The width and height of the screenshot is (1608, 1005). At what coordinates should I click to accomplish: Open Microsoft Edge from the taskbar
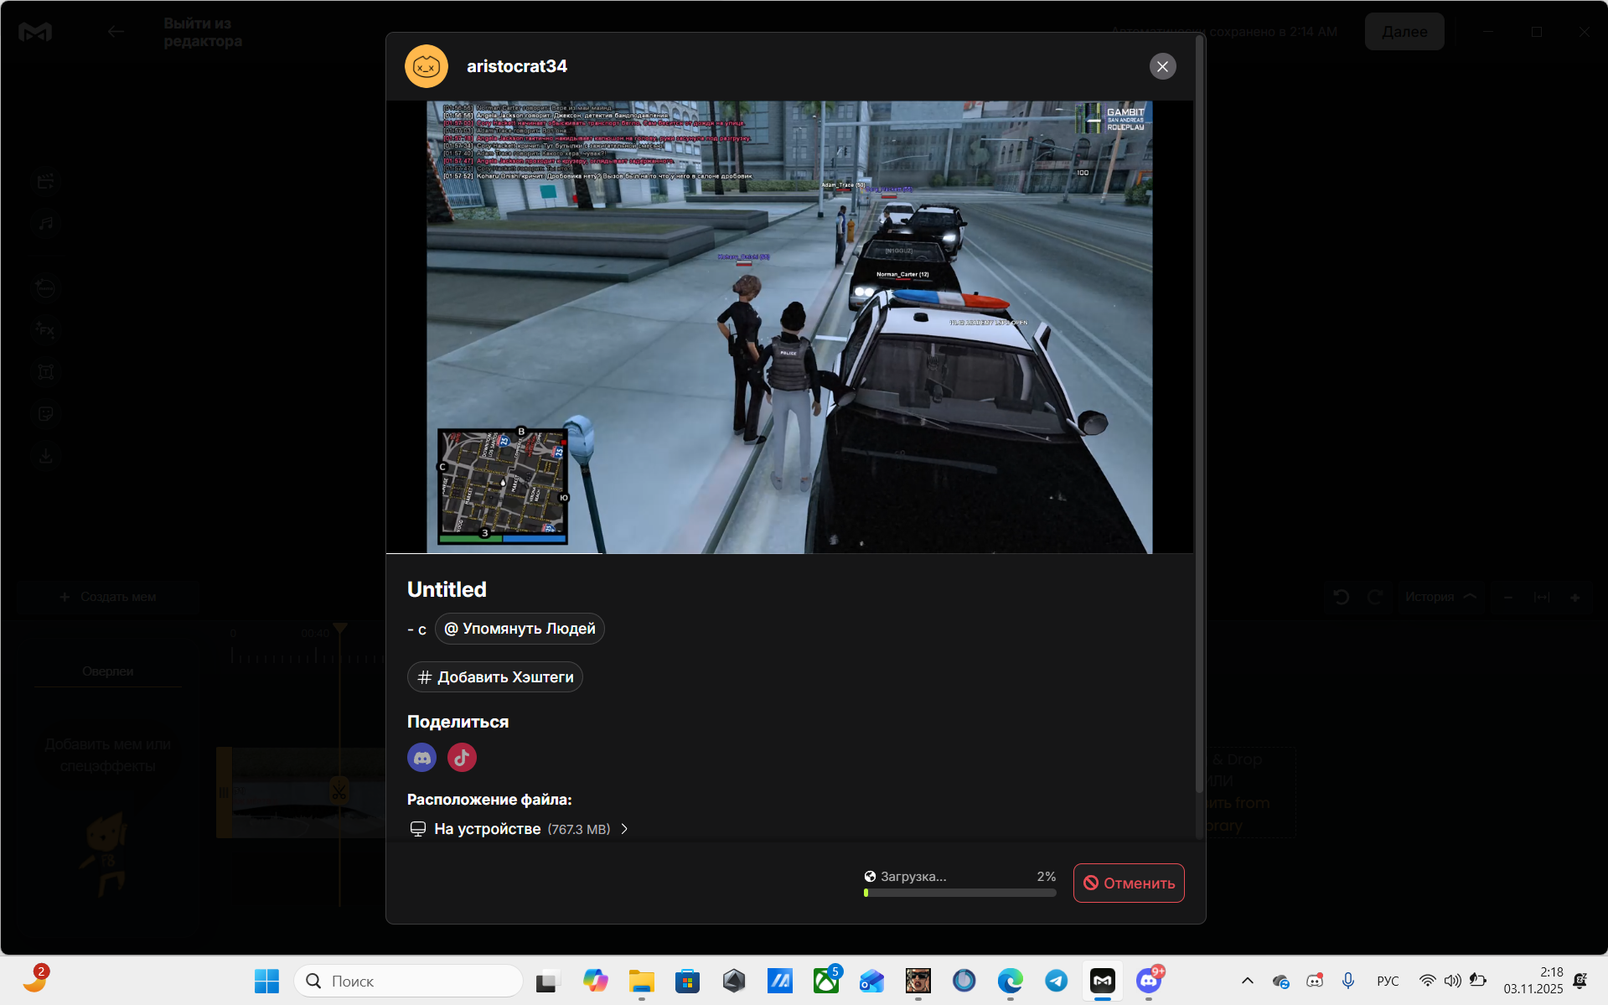[x=1010, y=981]
